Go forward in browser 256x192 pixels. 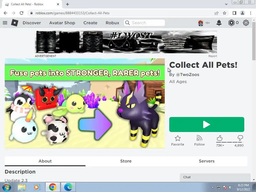tap(13, 13)
